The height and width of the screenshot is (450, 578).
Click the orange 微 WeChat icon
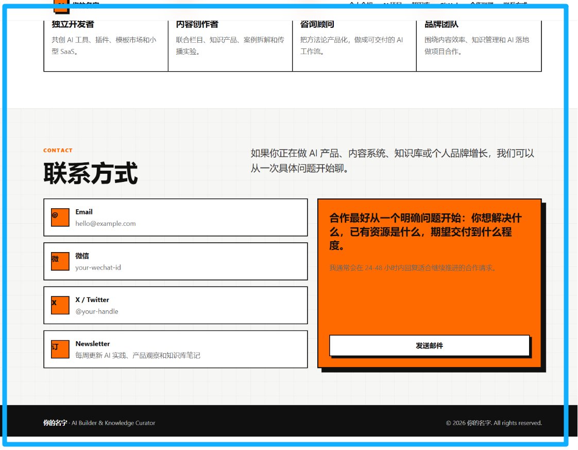pos(60,261)
